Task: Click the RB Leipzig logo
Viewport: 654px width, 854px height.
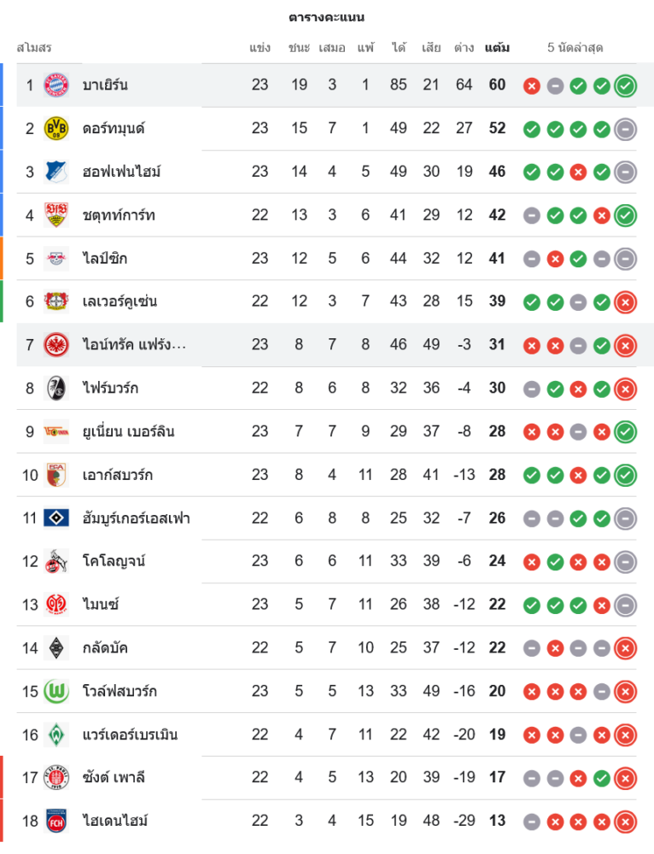Action: (x=56, y=258)
